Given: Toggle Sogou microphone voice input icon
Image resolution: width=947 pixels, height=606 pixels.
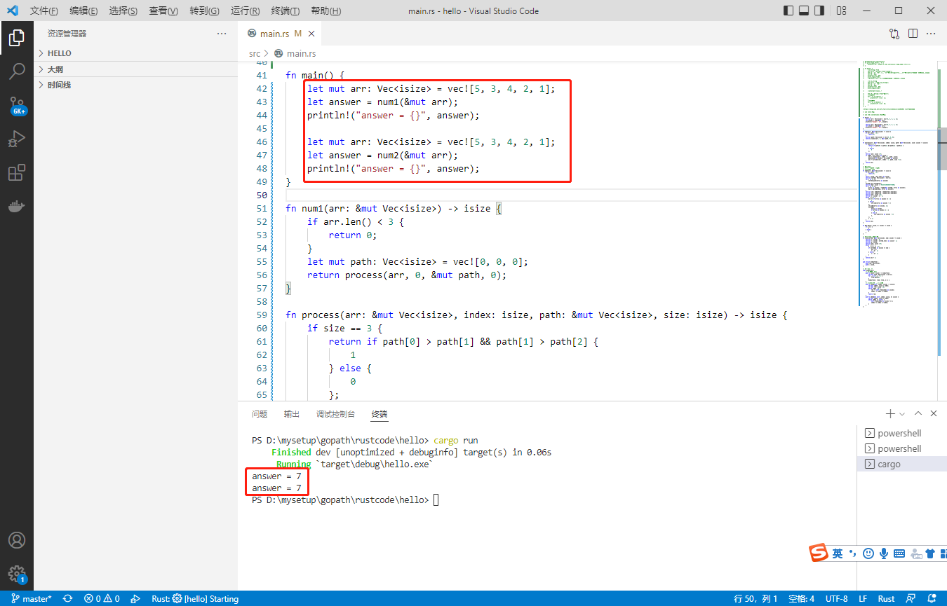Looking at the screenshot, I should [x=884, y=553].
